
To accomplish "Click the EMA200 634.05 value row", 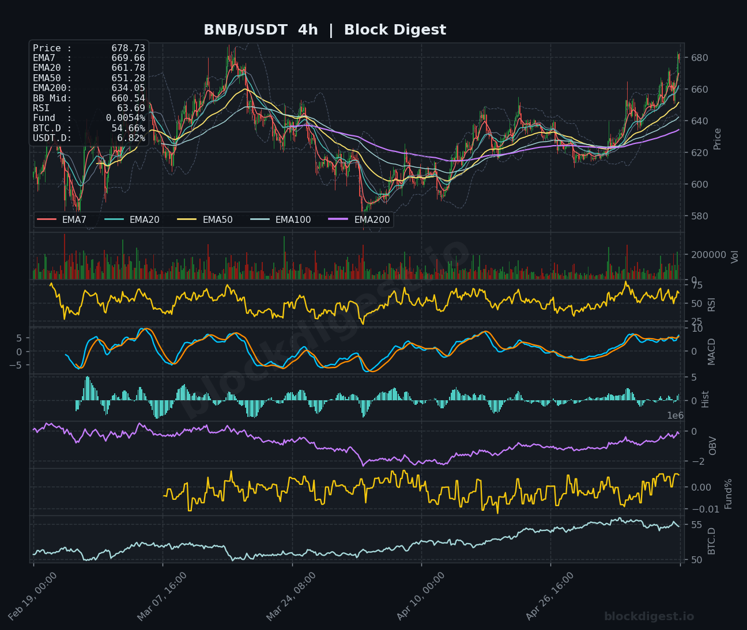I will click(x=89, y=88).
